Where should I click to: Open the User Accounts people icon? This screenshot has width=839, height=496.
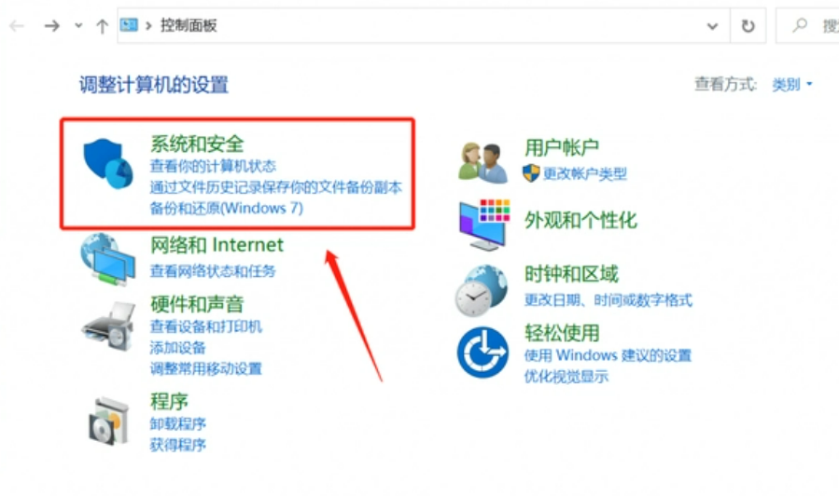tap(483, 163)
